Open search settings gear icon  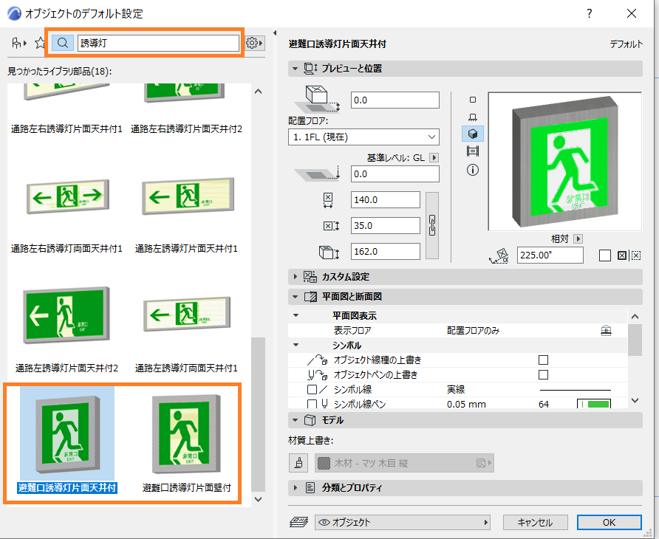click(x=254, y=43)
